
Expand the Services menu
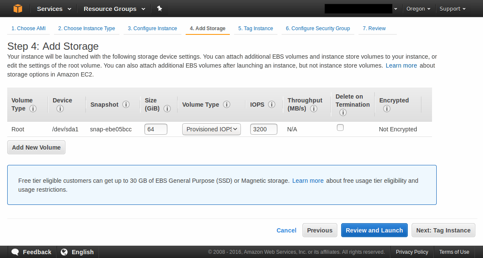tap(53, 9)
